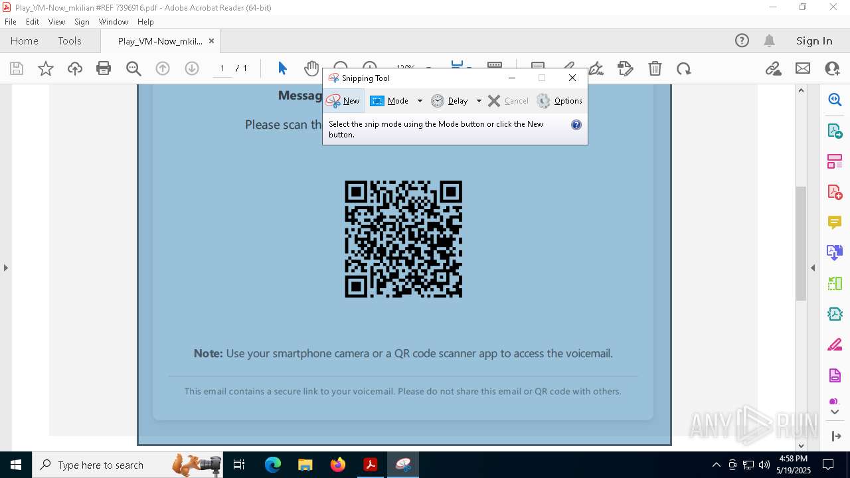Open green Organize pages tool icon
This screenshot has height=478, width=850.
coord(835,283)
